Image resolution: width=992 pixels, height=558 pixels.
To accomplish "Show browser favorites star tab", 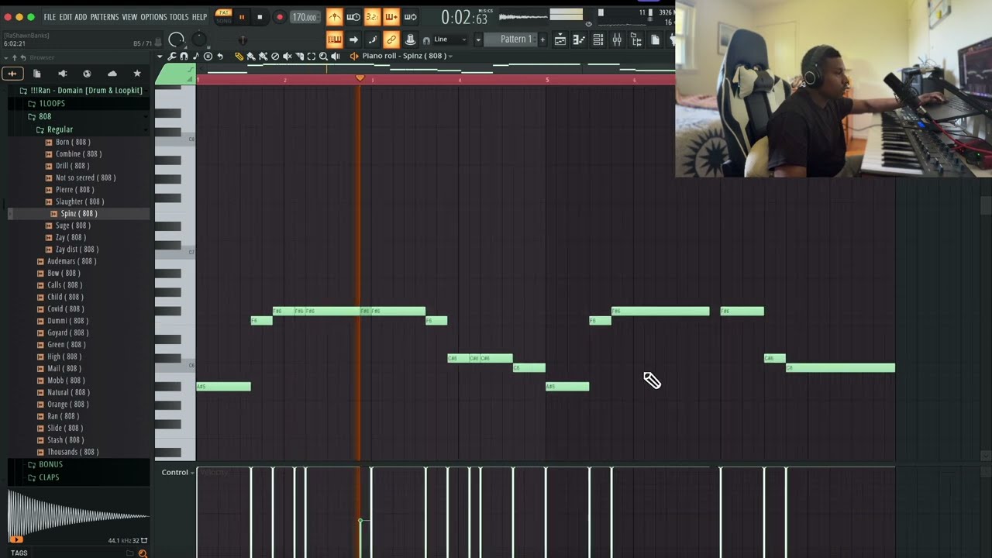I will [x=137, y=74].
